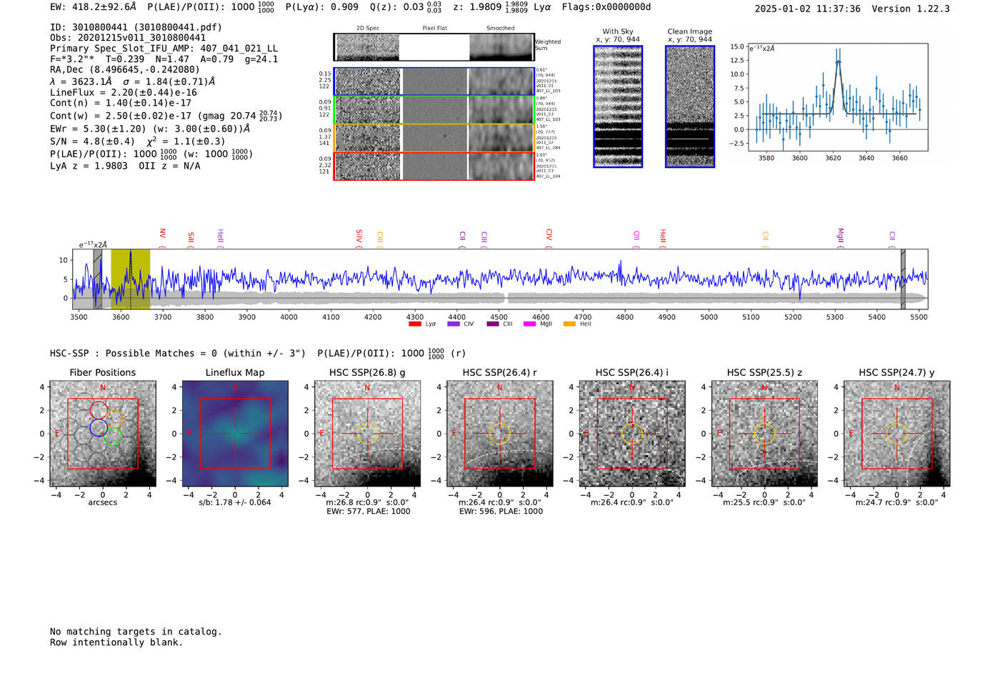Click the emission line Gaussian fit plot
The height and width of the screenshot is (681, 1000).
tap(837, 97)
